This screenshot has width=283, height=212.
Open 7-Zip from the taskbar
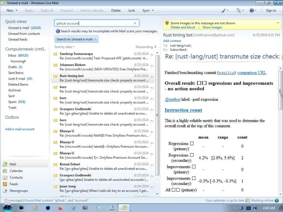[85, 208]
